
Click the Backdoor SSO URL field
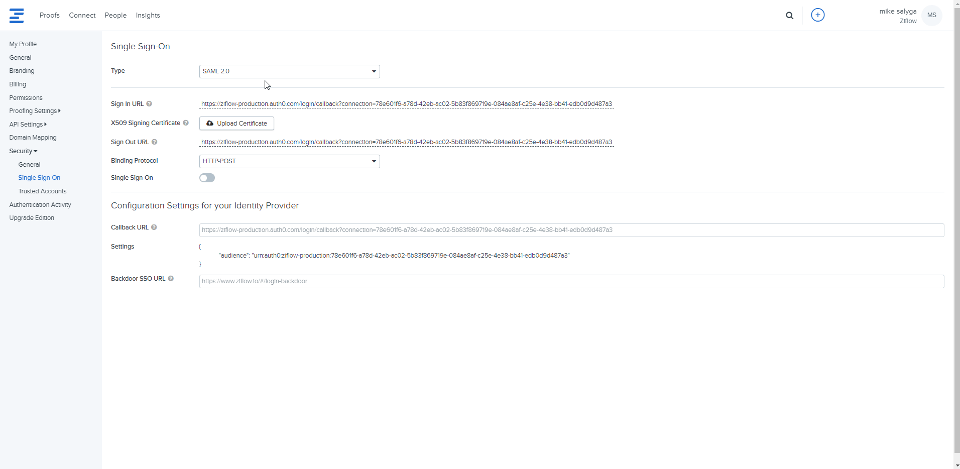pyautogui.click(x=571, y=281)
